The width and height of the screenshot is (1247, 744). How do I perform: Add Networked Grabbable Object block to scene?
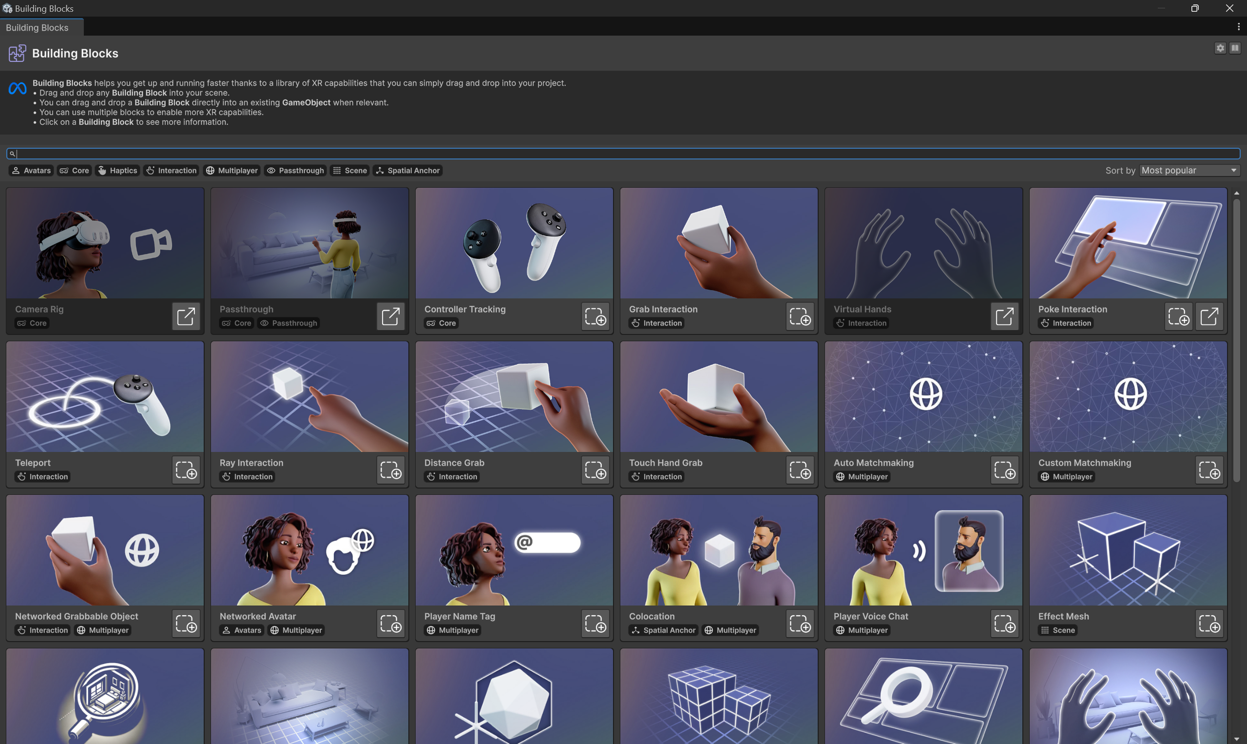[x=186, y=623]
